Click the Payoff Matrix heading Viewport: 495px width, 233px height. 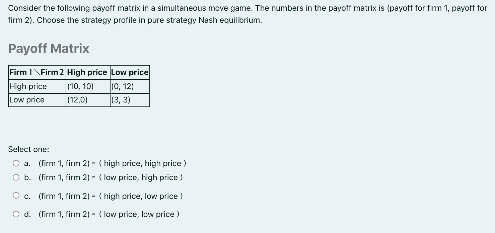pos(49,49)
